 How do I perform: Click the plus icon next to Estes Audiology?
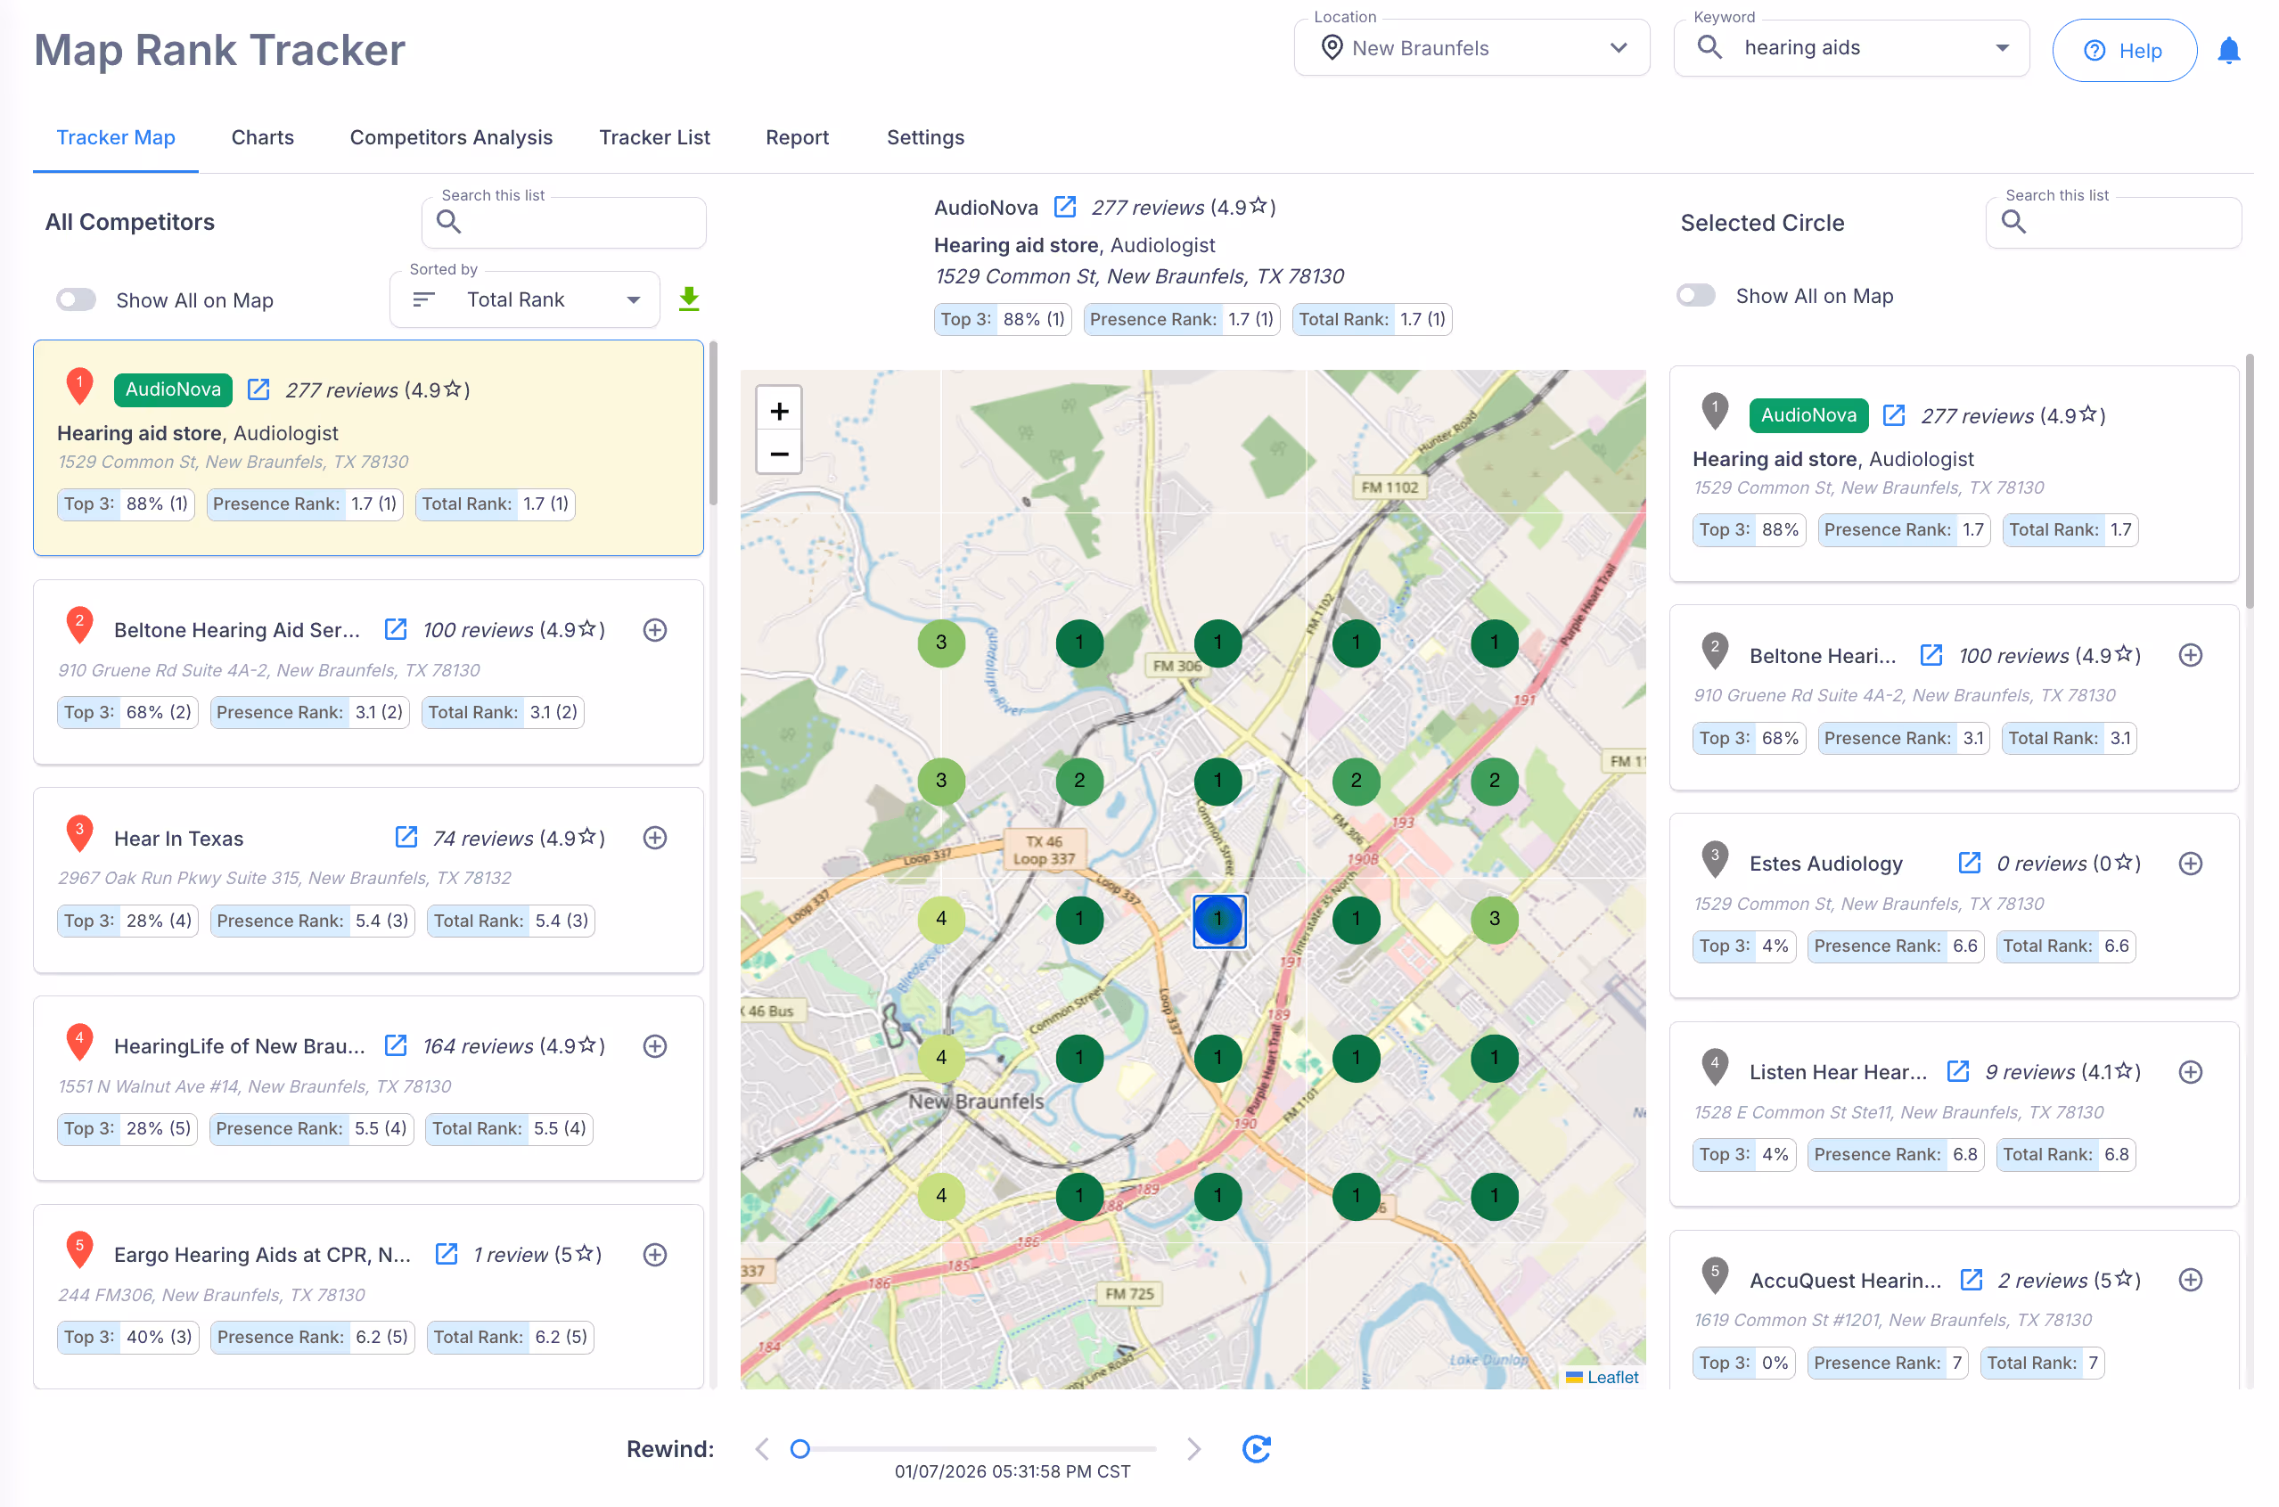click(x=2192, y=863)
